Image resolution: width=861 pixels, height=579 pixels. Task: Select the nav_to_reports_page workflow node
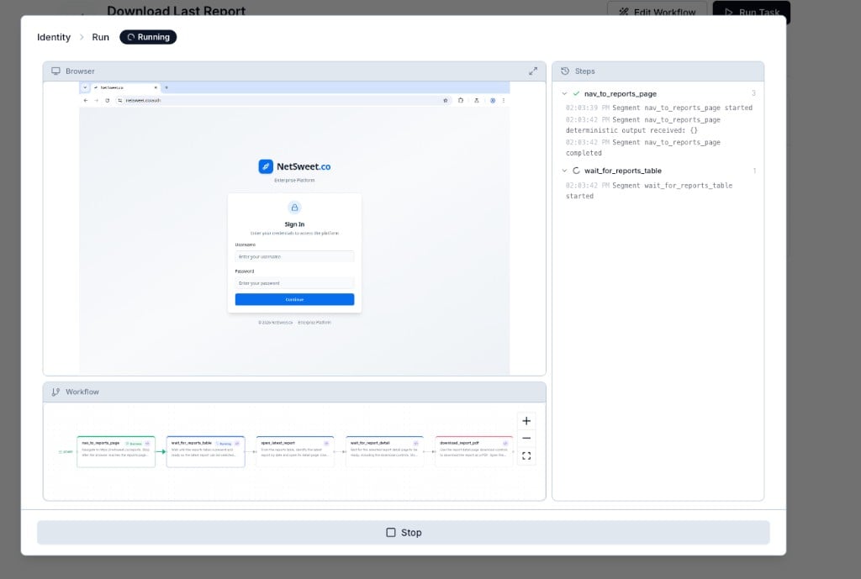tap(116, 451)
